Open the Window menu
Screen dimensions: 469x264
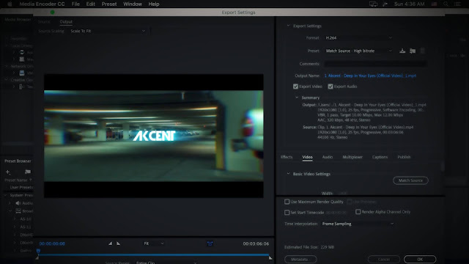point(133,4)
